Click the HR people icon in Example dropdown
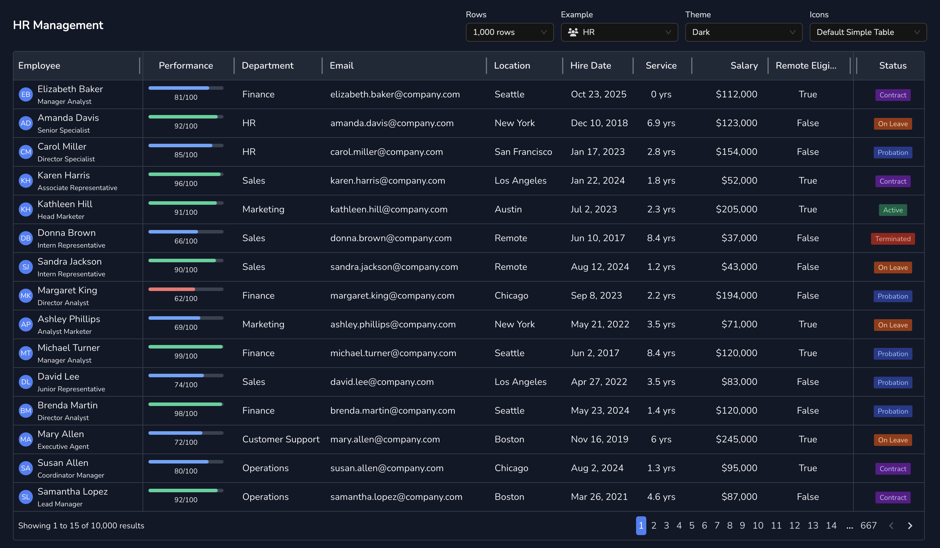Viewport: 940px width, 548px height. [573, 32]
